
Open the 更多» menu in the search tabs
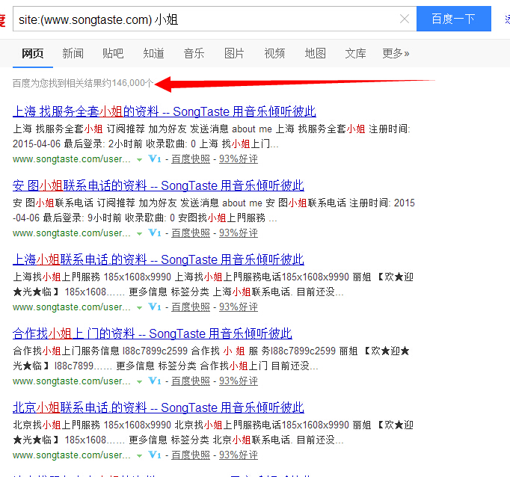396,54
